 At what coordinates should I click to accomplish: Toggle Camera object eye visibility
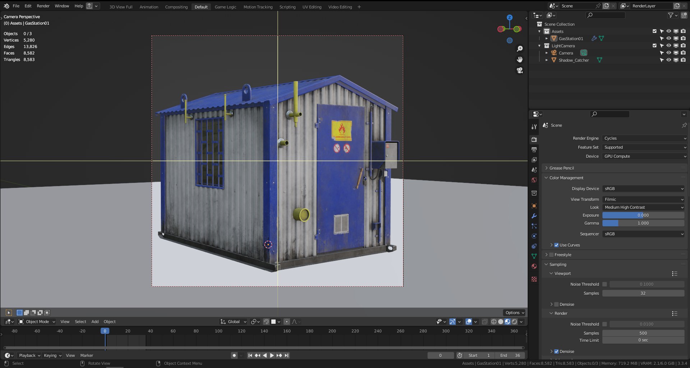pyautogui.click(x=668, y=53)
